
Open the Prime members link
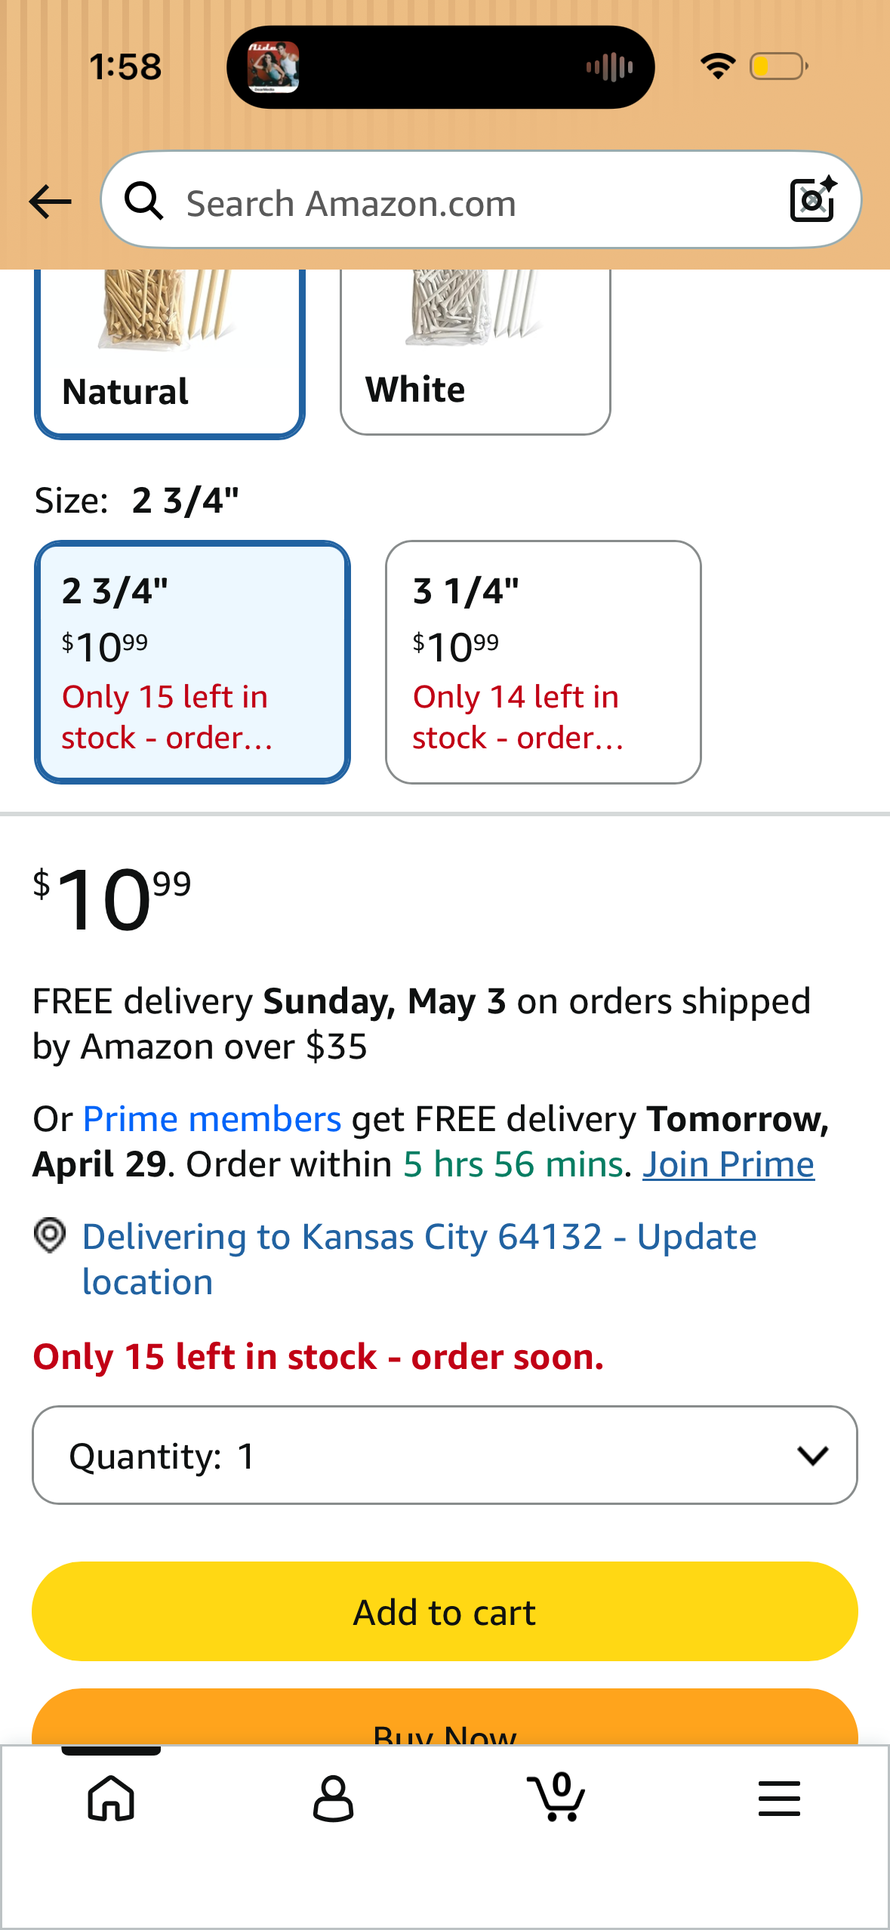tap(212, 1119)
